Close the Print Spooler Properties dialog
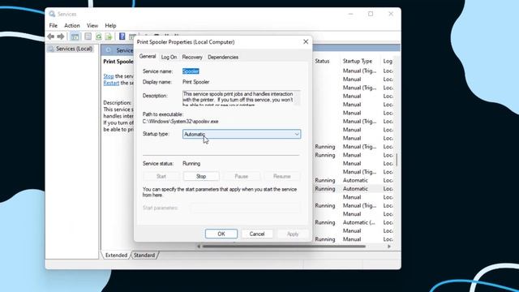The image size is (519, 292). click(x=306, y=41)
